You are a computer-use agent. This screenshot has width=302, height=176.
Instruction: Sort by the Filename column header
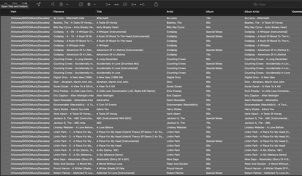click(x=59, y=11)
